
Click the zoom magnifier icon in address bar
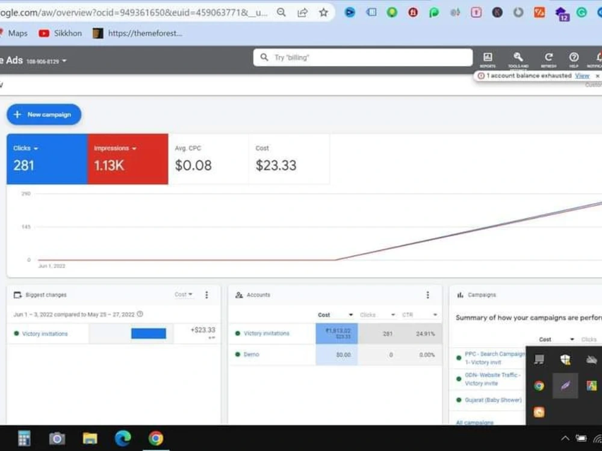281,13
